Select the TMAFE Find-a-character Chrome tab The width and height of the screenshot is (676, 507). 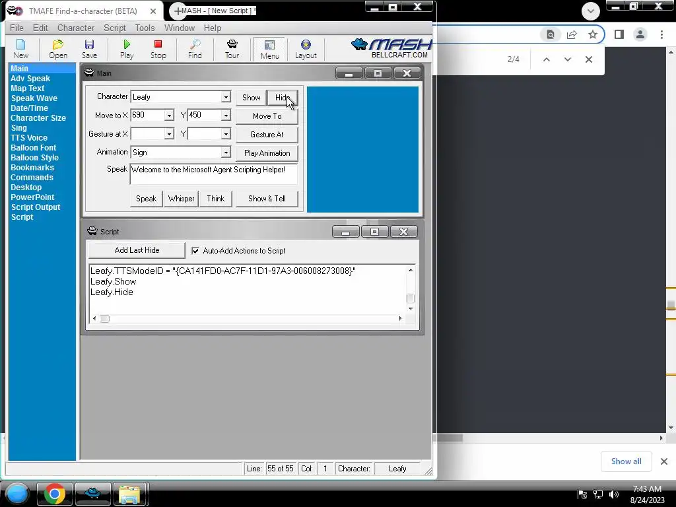[83, 11]
